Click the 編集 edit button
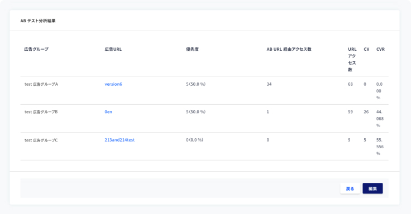 372,188
